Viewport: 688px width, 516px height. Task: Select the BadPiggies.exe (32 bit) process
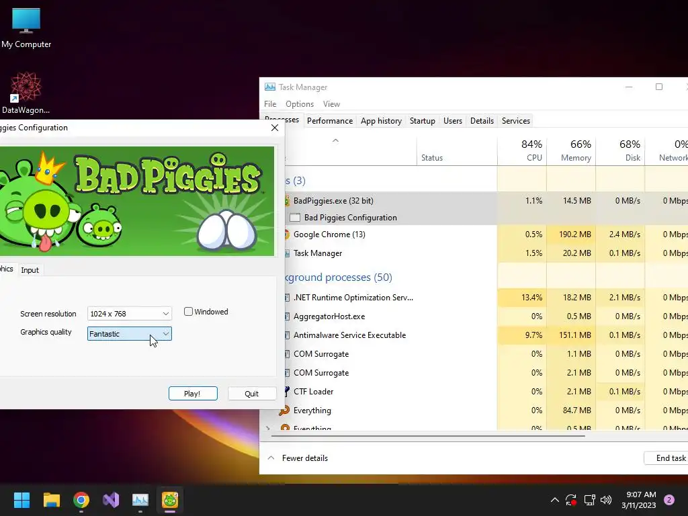coord(486,201)
